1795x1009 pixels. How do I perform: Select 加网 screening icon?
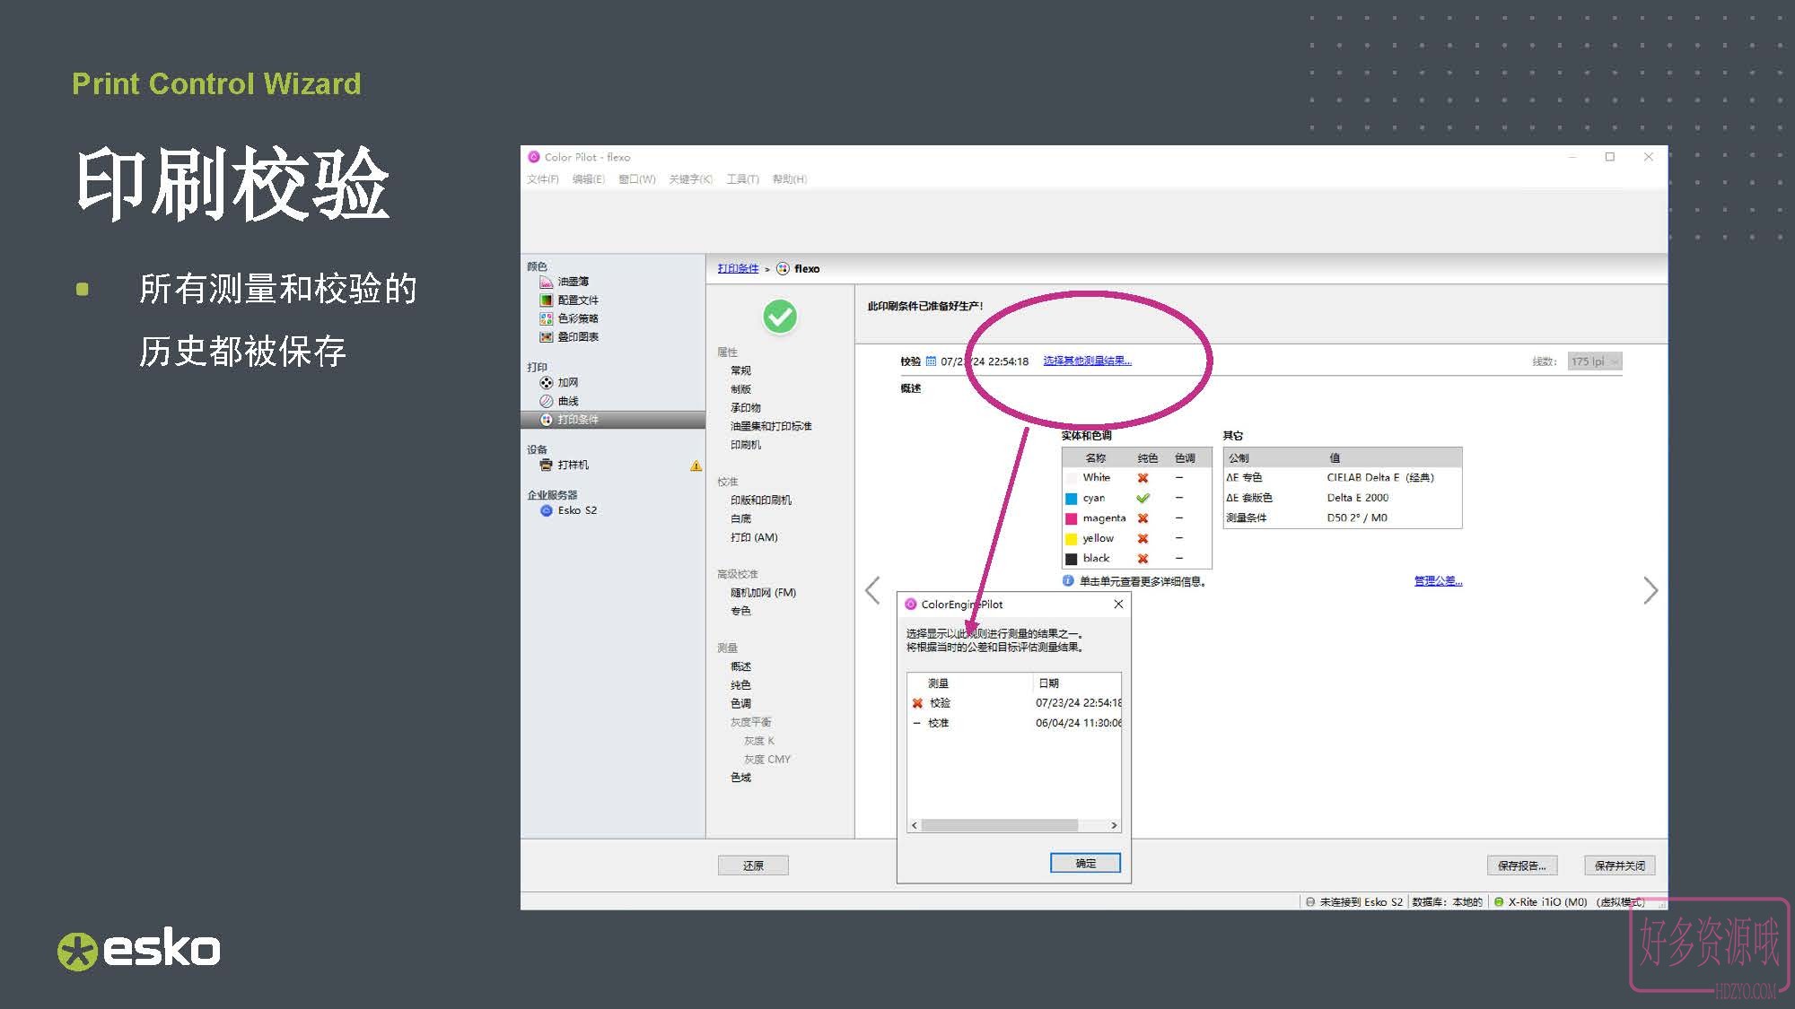point(546,383)
